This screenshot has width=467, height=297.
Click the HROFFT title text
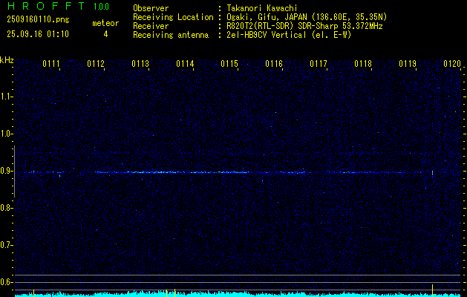click(x=46, y=6)
